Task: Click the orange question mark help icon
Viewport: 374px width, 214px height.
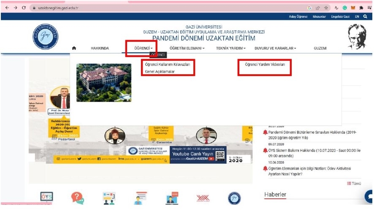Action: [x=77, y=198]
